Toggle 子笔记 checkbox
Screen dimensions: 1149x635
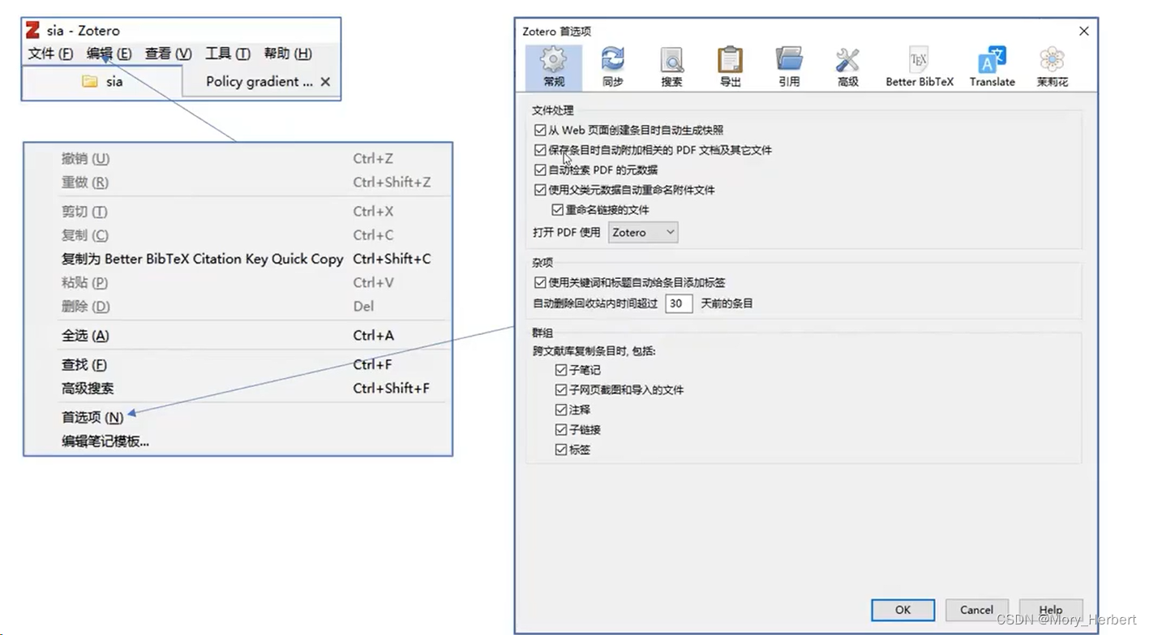560,370
